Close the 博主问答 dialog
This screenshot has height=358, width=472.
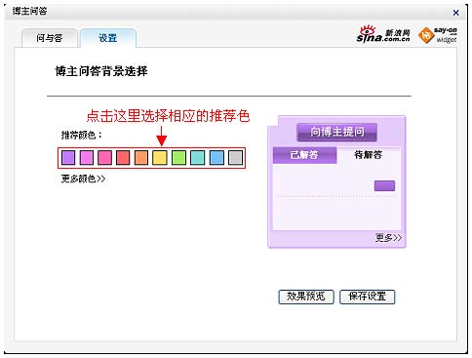456,13
